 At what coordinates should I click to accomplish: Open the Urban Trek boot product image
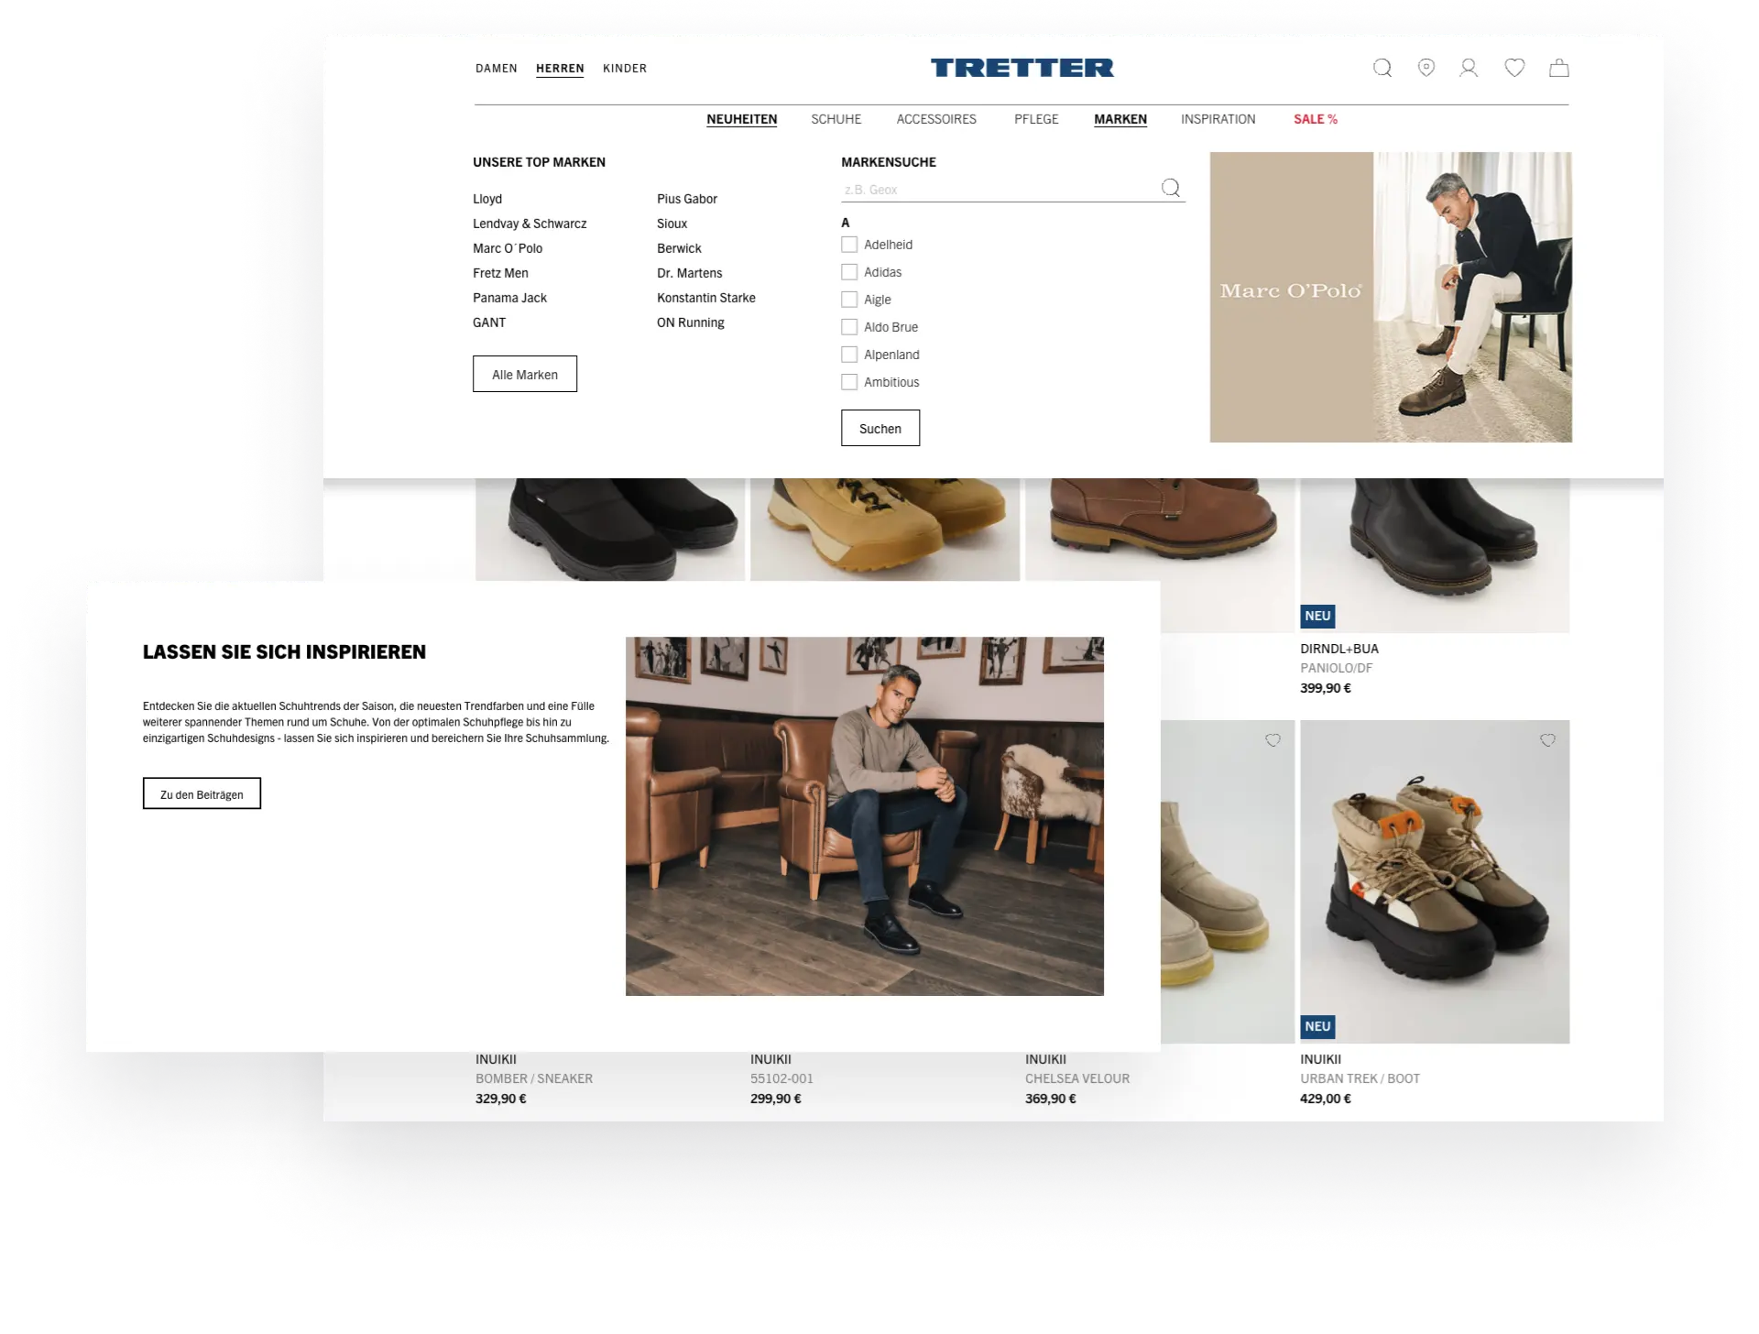(x=1435, y=881)
